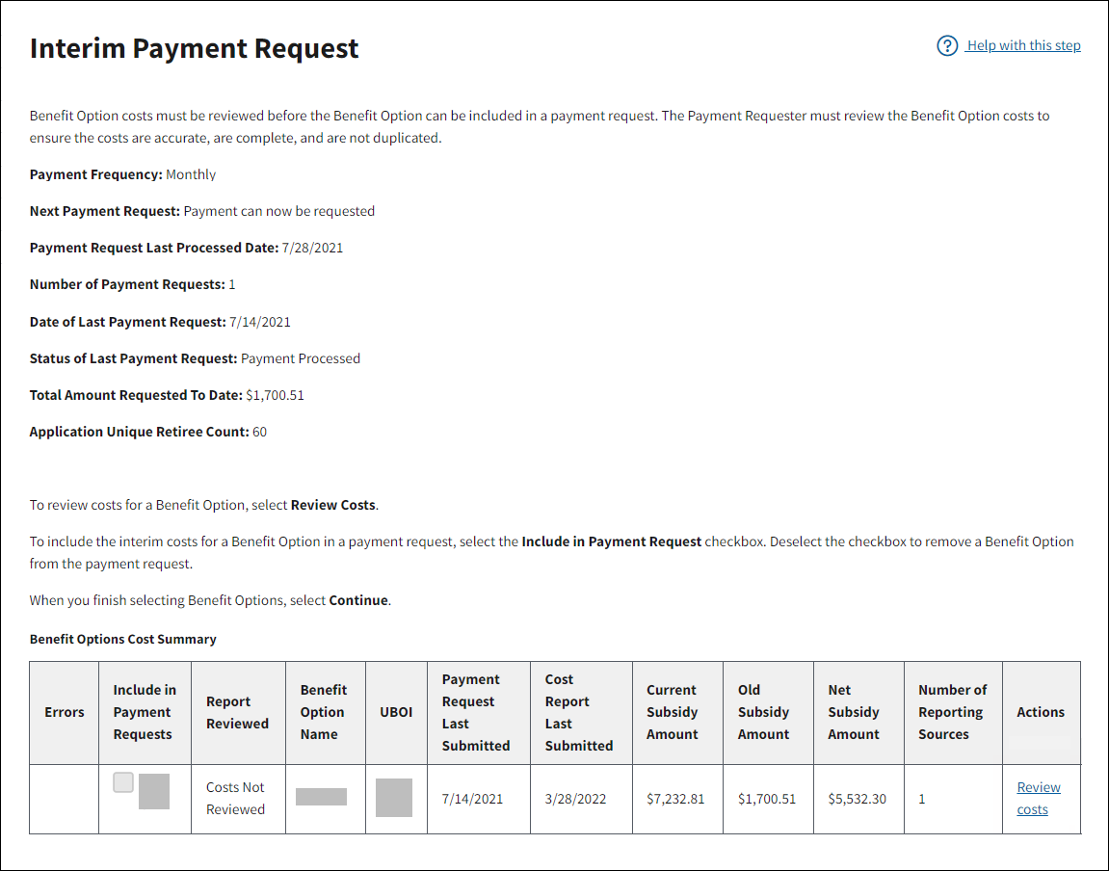Screen dimensions: 1109x871
Task: Select the Benefit Option Name column header
Action: click(x=323, y=712)
